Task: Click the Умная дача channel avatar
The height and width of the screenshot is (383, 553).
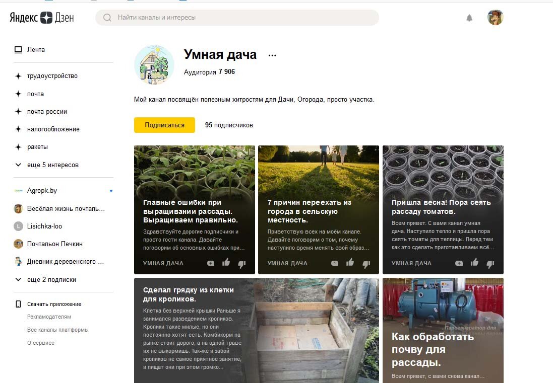Action: (x=154, y=65)
